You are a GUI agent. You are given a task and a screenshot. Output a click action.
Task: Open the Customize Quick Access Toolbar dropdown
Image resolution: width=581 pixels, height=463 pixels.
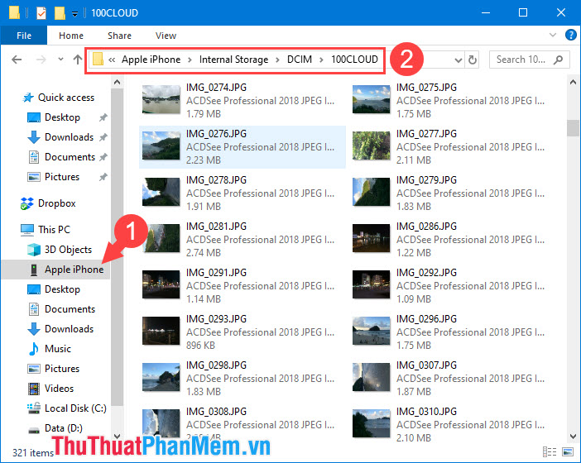[x=74, y=14]
